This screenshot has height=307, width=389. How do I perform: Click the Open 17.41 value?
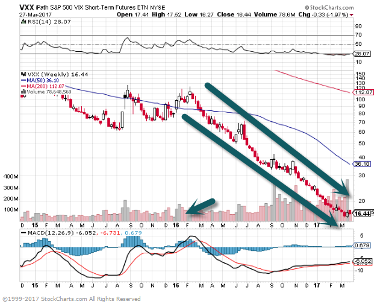click(x=132, y=14)
